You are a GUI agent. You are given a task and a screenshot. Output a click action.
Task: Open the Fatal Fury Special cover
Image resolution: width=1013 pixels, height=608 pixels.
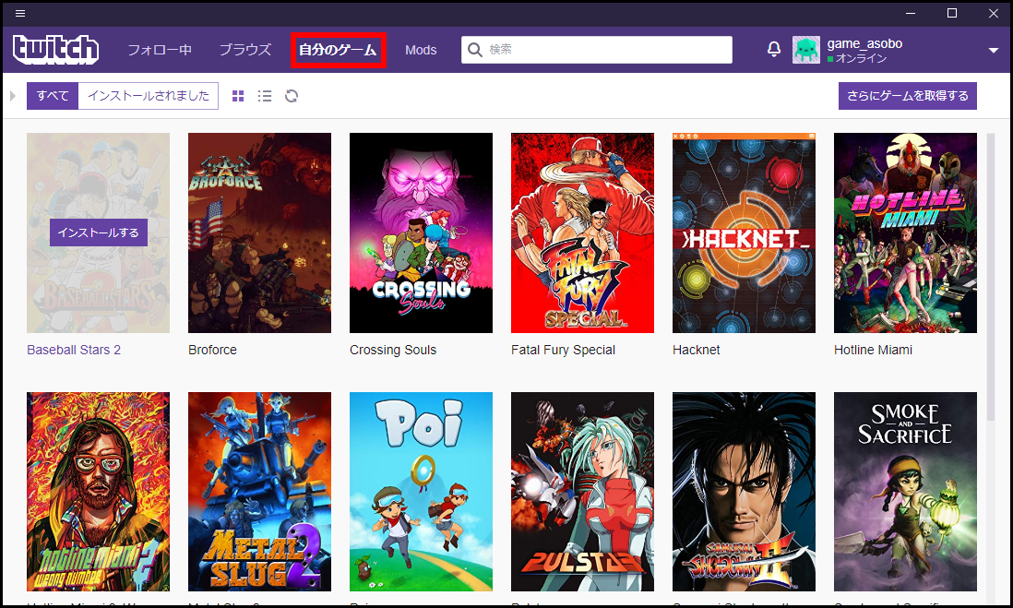[x=583, y=233]
